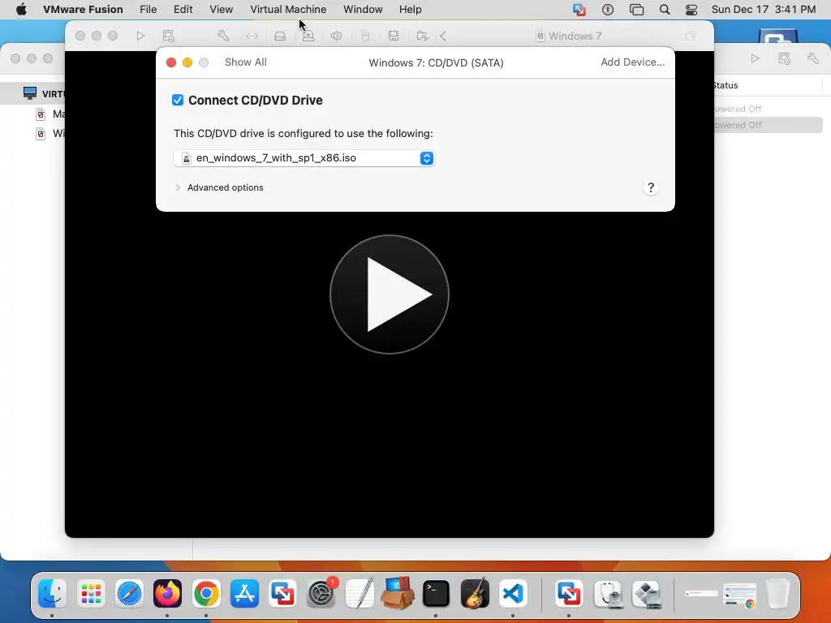Click wrench icon in Library window toolbar

[813, 58]
